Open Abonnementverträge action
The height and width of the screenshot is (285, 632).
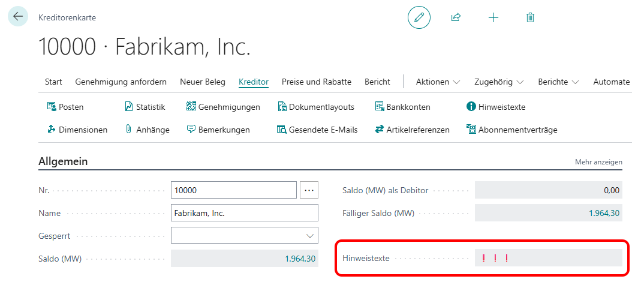(511, 130)
